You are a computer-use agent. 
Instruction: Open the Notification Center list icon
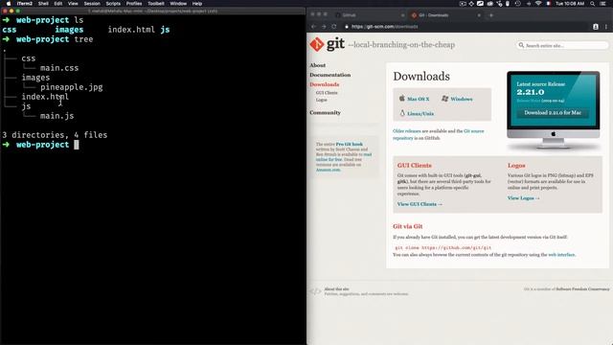coord(602,4)
